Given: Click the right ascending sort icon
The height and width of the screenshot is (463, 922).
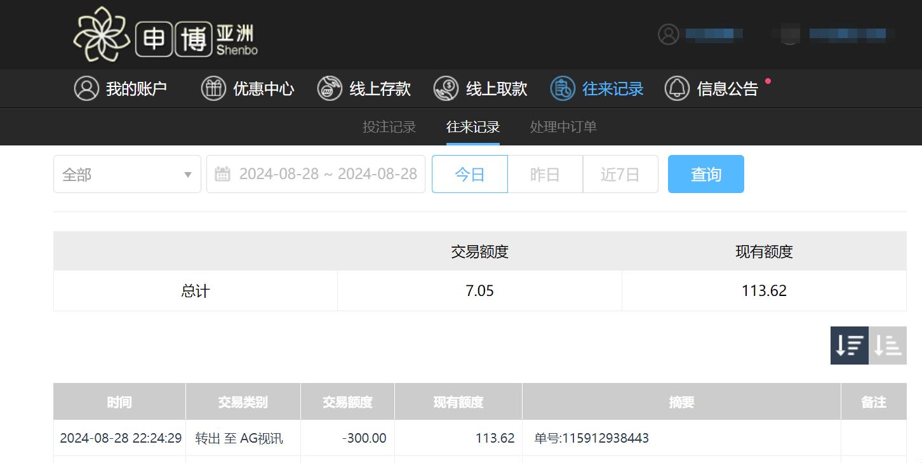Looking at the screenshot, I should tap(887, 346).
